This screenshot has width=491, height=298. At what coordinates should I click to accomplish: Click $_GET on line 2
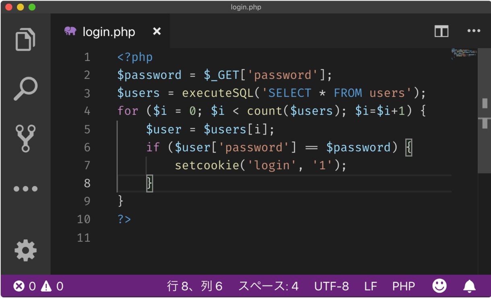pos(222,75)
